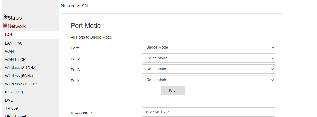This screenshot has width=317, height=117.
Task: Open the Port4 mode dropdown
Action: click(x=208, y=80)
